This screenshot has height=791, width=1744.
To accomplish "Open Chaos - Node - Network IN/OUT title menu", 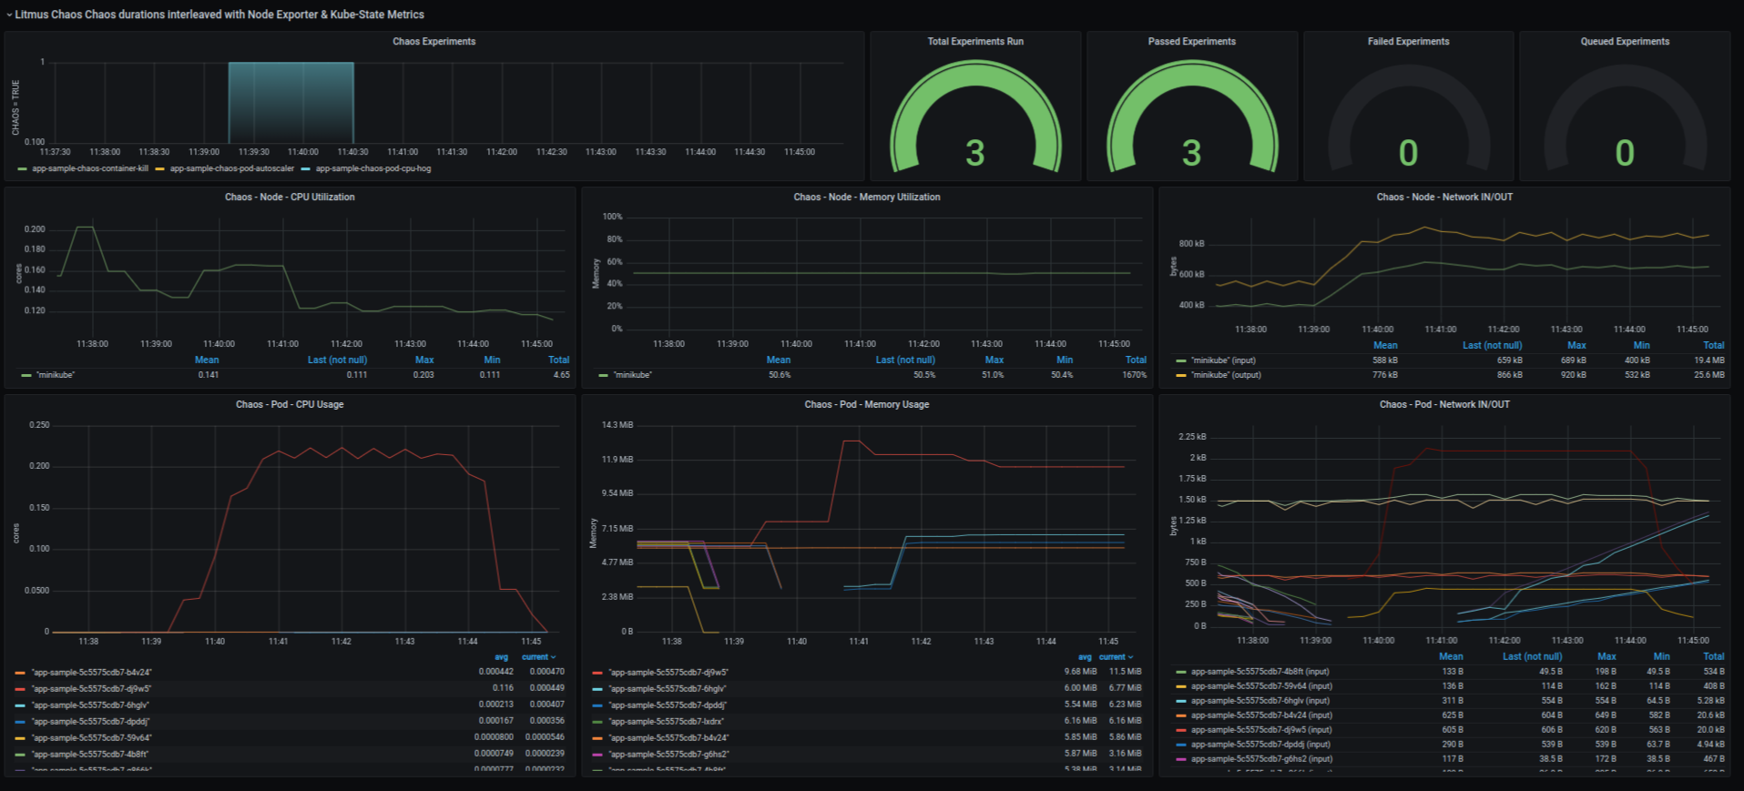I will (x=1444, y=198).
